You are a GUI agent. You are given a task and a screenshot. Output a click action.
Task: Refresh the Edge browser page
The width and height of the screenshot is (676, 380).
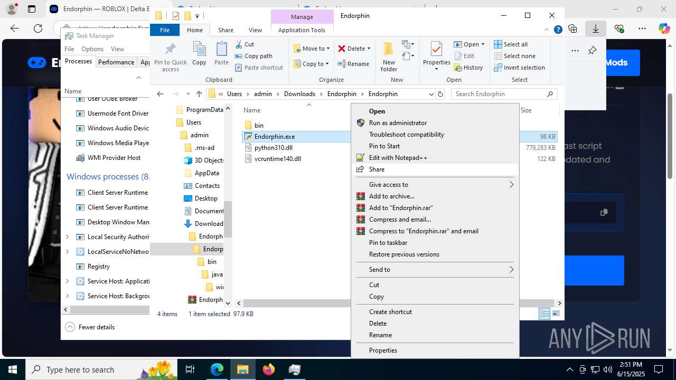point(38,28)
